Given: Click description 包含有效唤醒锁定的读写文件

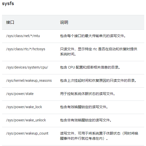Looking at the screenshot, I should (84, 107).
